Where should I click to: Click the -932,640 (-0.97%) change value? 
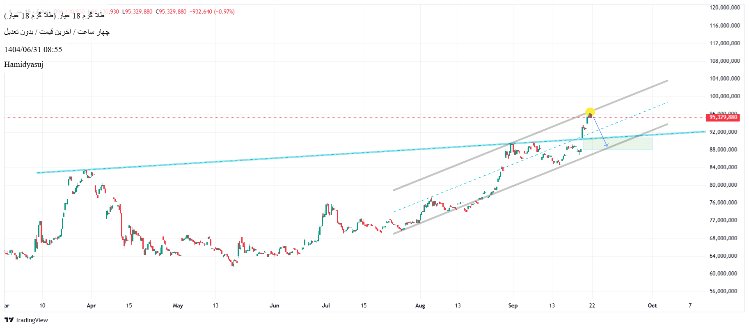212,11
